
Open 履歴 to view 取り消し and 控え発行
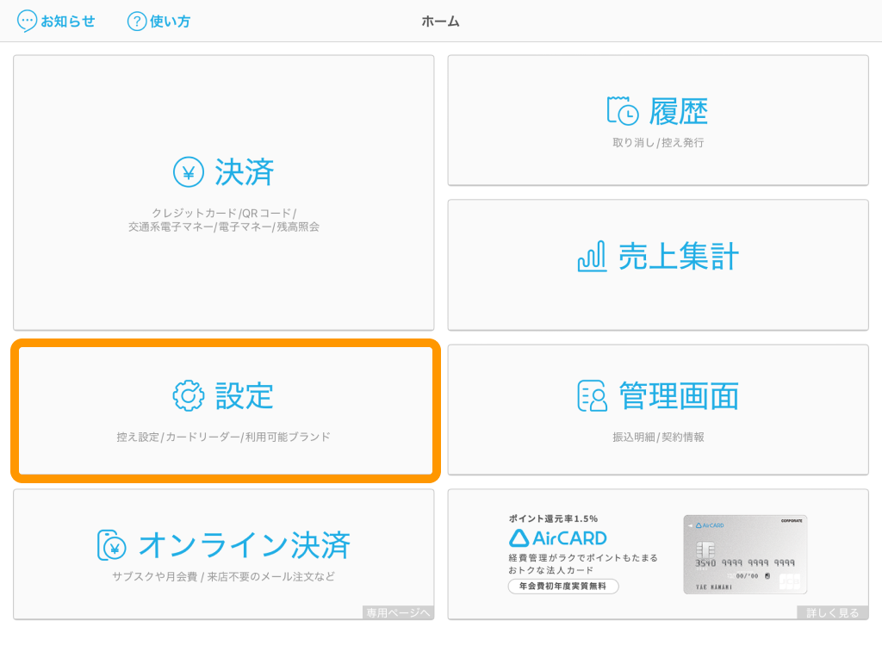coord(658,120)
